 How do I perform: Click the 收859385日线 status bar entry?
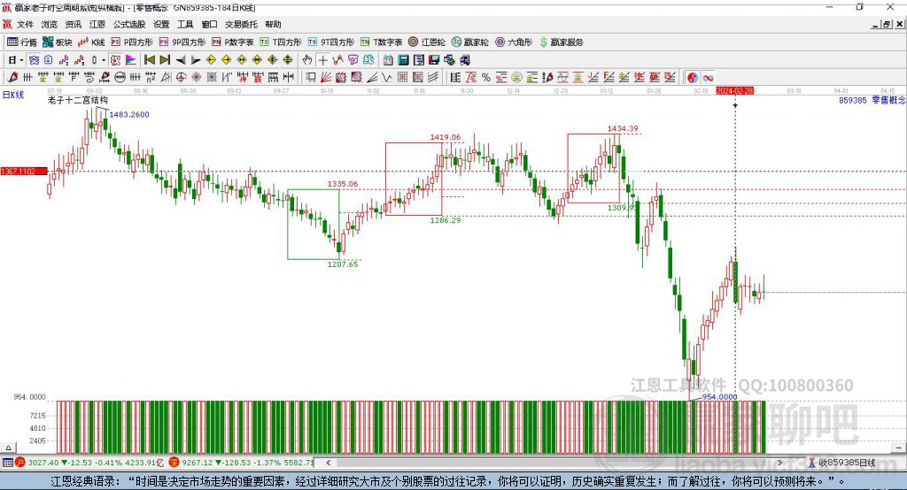click(847, 463)
